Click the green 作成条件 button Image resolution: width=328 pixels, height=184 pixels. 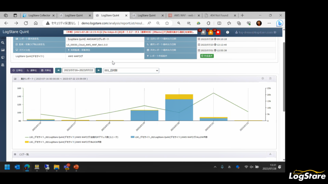207,56
